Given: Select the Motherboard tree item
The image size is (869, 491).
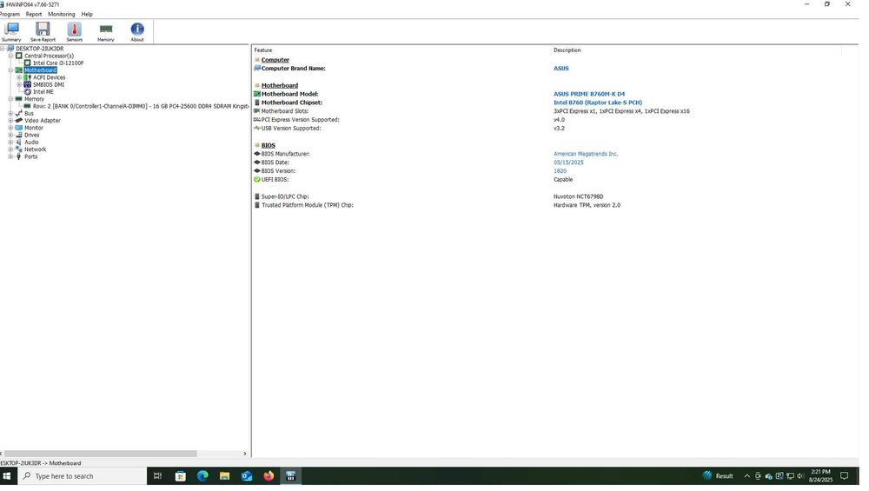Looking at the screenshot, I should 41,70.
